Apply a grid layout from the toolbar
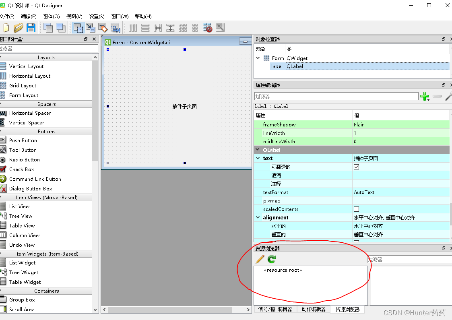Image resolution: width=452 pixels, height=320 pixels. (x=183, y=28)
